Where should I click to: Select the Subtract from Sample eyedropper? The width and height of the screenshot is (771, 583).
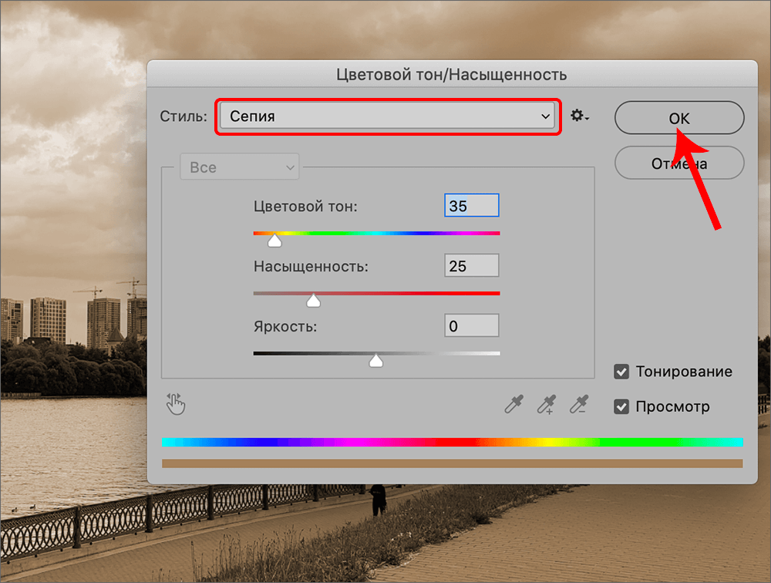click(x=579, y=404)
